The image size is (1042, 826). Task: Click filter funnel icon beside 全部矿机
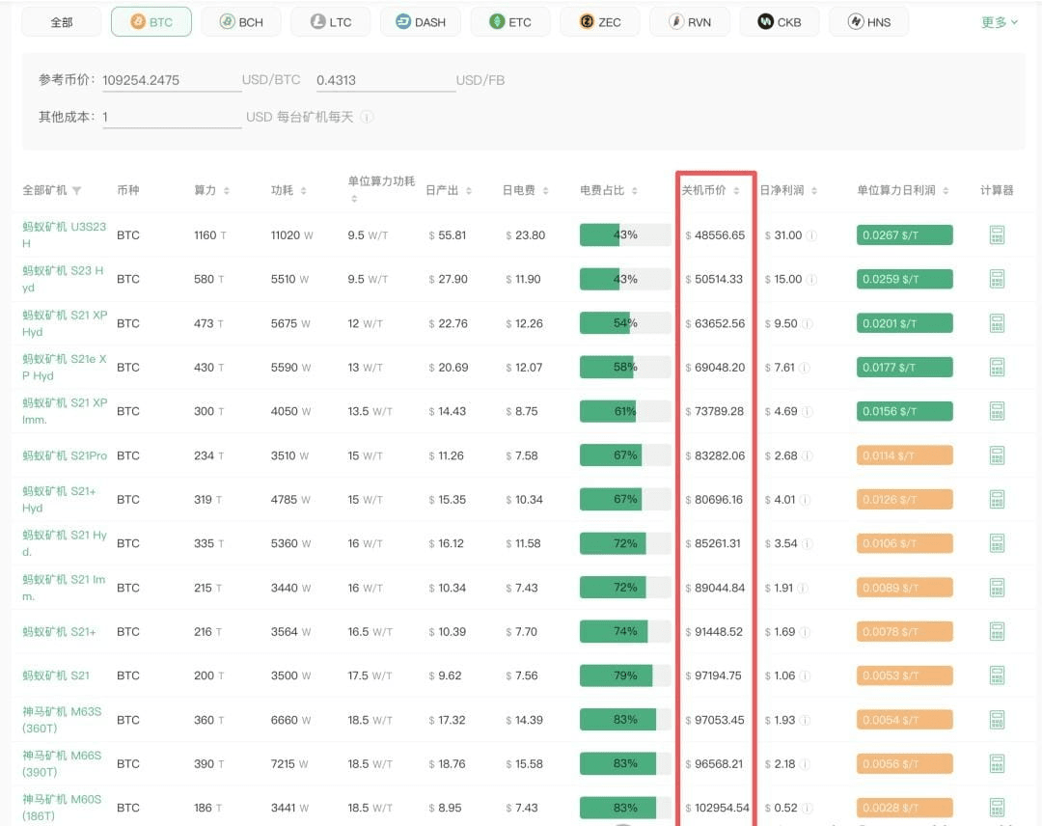tap(77, 191)
